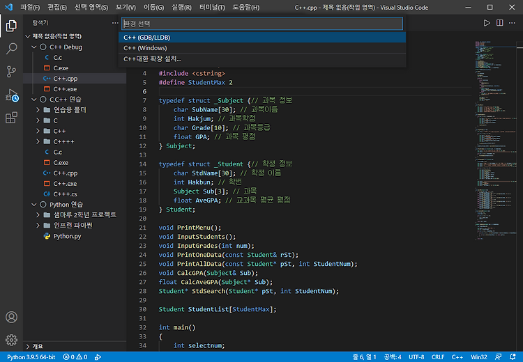Open editor More Actions ellipsis

[512, 23]
